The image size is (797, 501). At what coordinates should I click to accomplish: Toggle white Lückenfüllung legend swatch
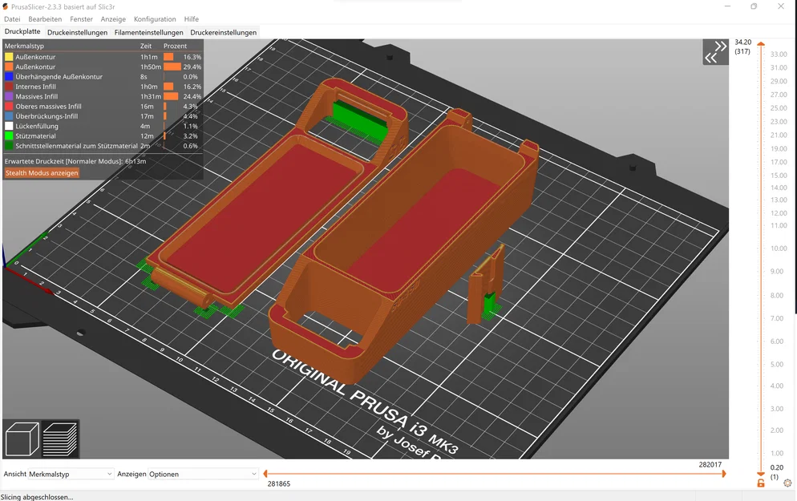pyautogui.click(x=9, y=126)
